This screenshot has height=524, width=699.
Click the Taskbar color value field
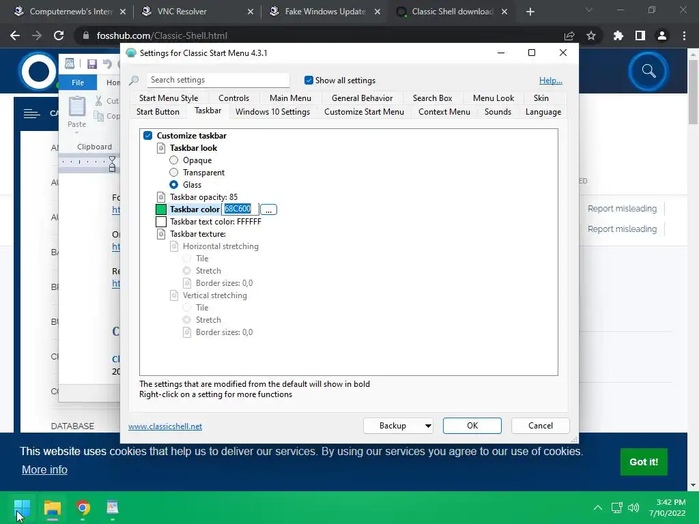click(x=240, y=209)
